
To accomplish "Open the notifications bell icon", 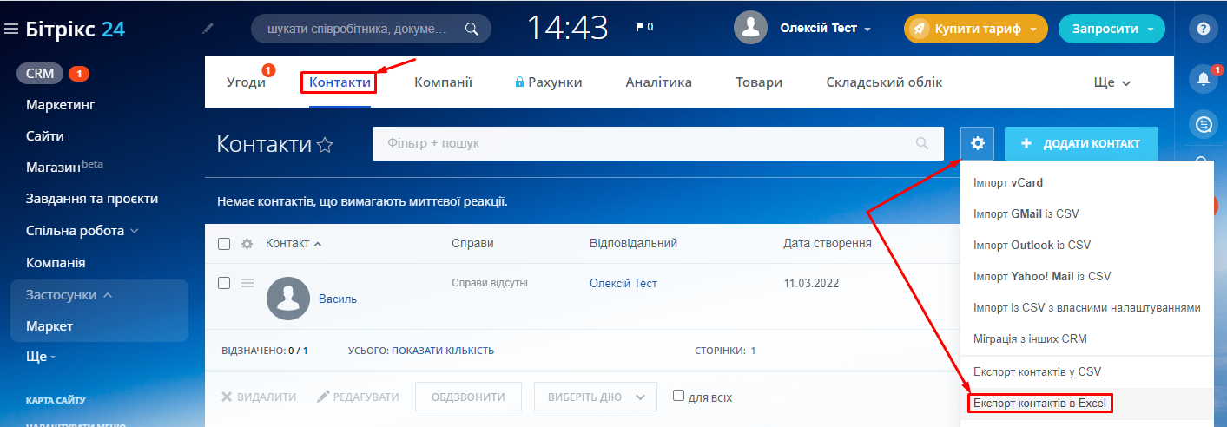I will 1203,79.
